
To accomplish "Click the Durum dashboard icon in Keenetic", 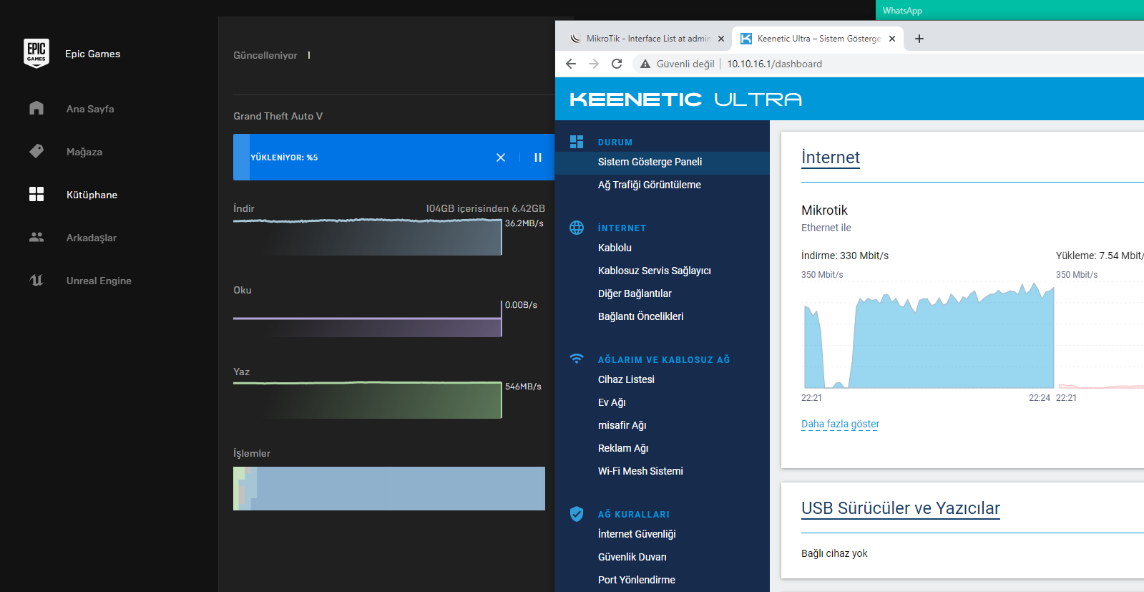I will (577, 142).
